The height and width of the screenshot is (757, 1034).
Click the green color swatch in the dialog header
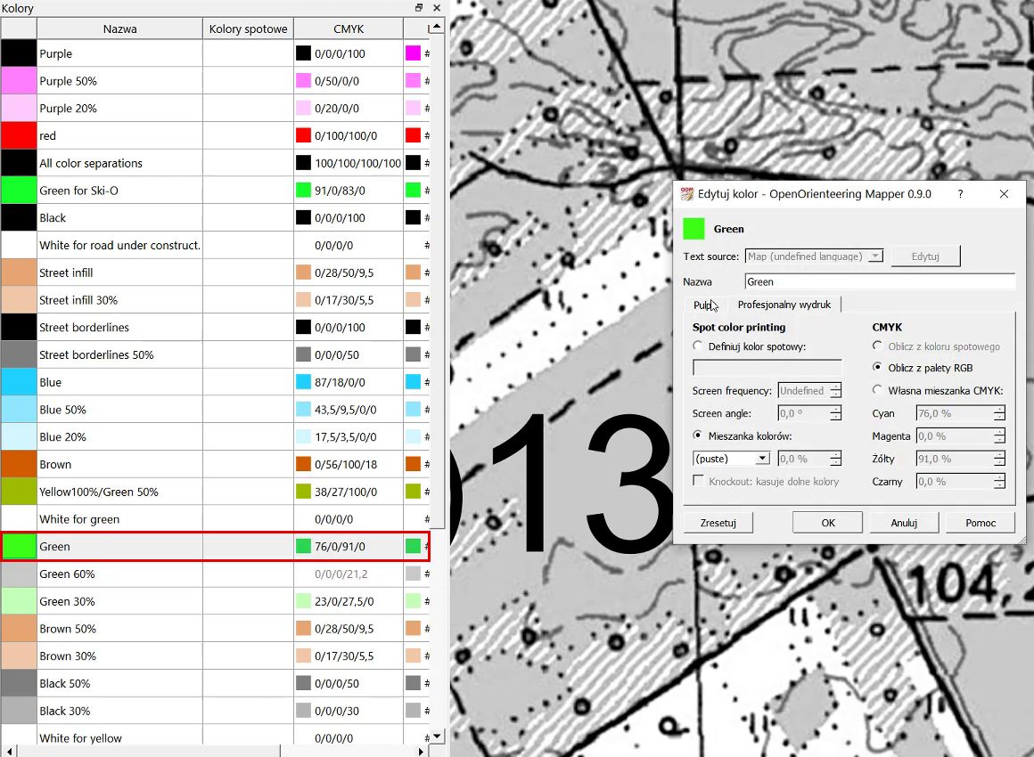point(693,229)
